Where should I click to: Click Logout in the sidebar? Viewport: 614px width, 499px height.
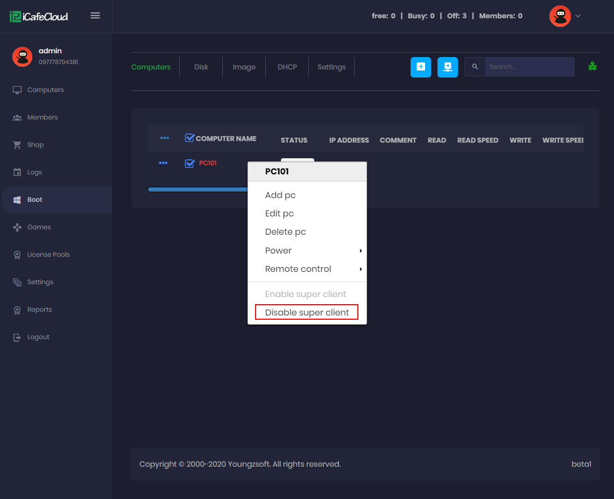click(x=38, y=337)
